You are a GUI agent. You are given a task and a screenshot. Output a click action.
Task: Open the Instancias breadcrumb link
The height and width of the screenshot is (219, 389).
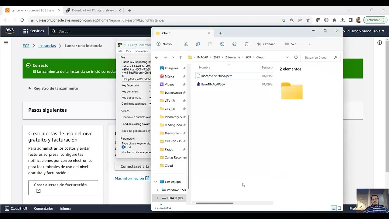tap(47, 46)
